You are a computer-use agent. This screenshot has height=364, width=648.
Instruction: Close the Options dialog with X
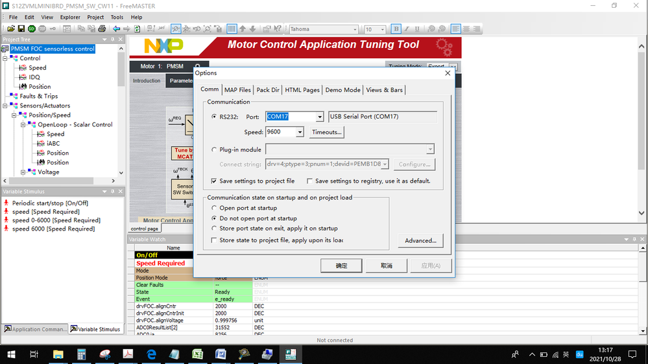(x=448, y=73)
